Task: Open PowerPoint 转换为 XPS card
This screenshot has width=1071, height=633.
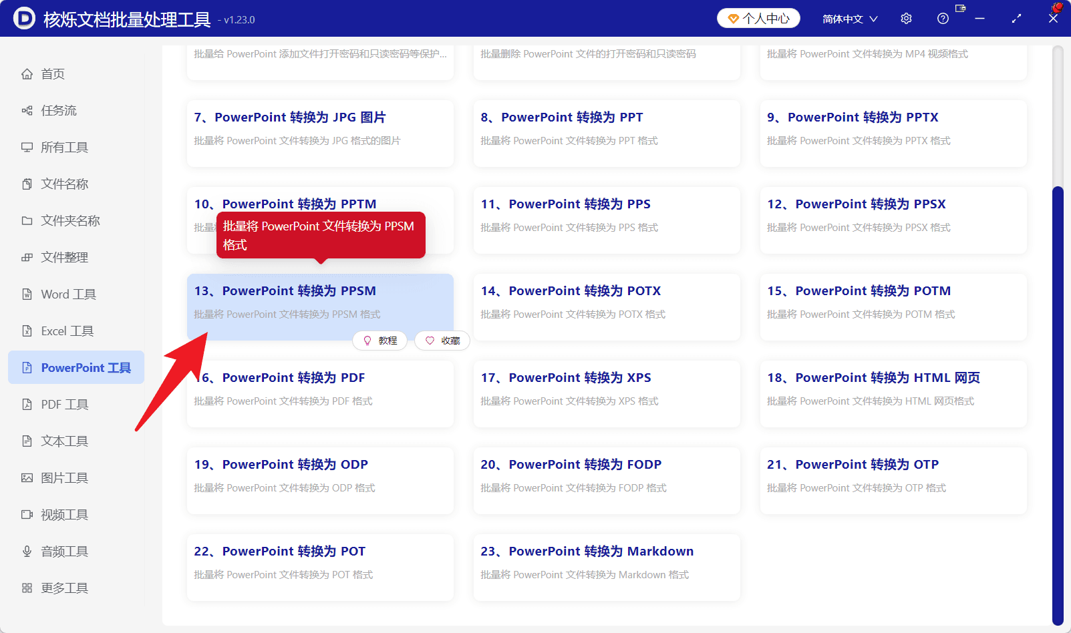Action: (607, 394)
